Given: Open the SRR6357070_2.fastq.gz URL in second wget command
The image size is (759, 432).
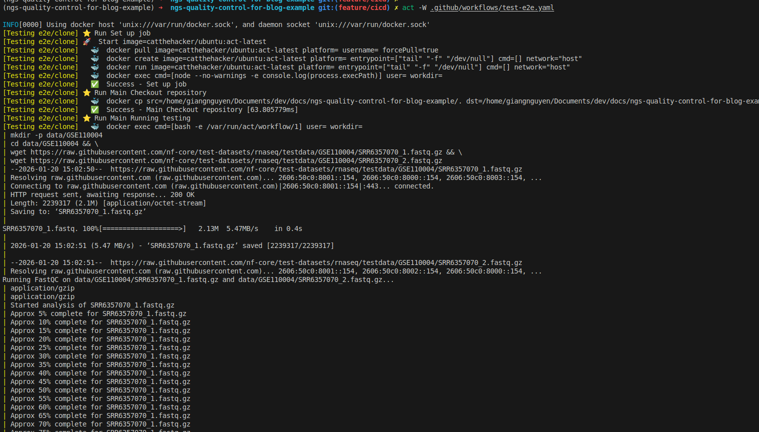Looking at the screenshot, I should (x=236, y=160).
